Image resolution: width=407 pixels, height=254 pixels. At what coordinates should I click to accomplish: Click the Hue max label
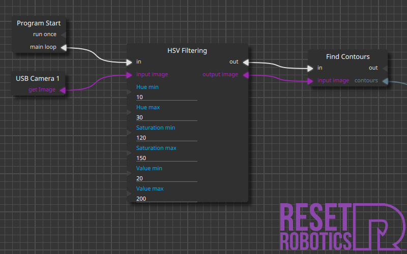148,107
